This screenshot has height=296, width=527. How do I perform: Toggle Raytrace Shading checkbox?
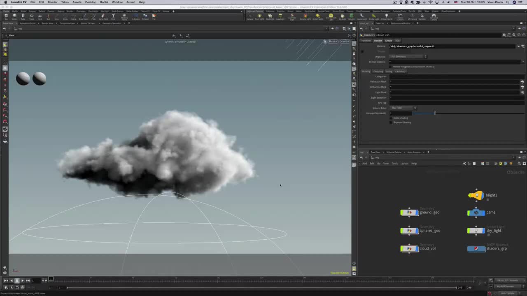(x=391, y=123)
